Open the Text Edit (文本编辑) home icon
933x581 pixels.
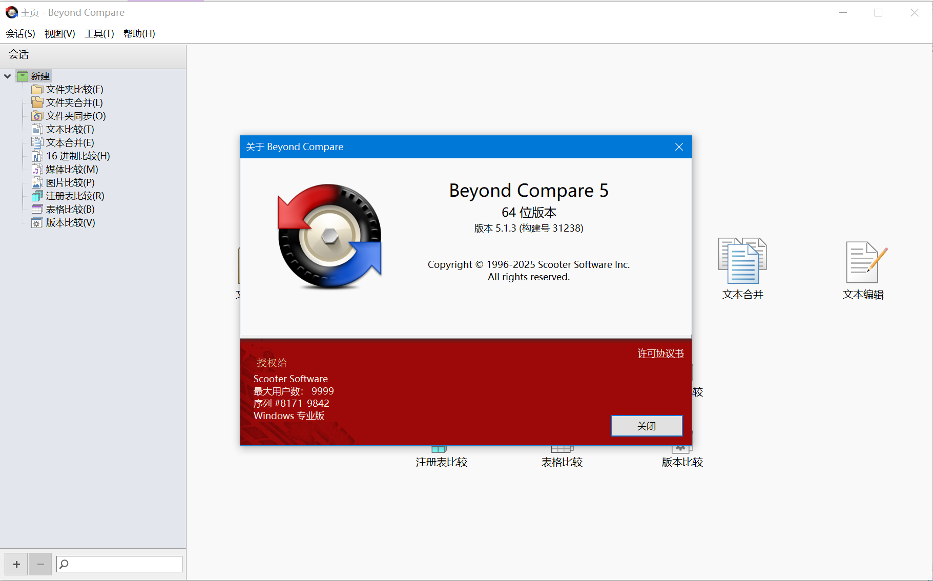[x=863, y=262]
